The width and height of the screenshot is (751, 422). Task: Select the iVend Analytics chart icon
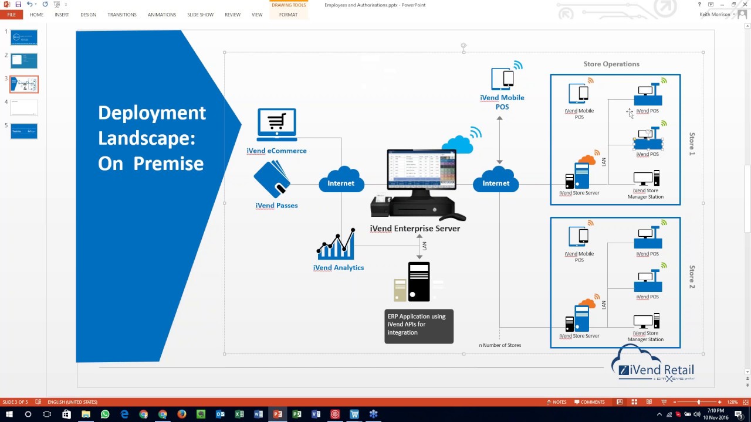(336, 244)
